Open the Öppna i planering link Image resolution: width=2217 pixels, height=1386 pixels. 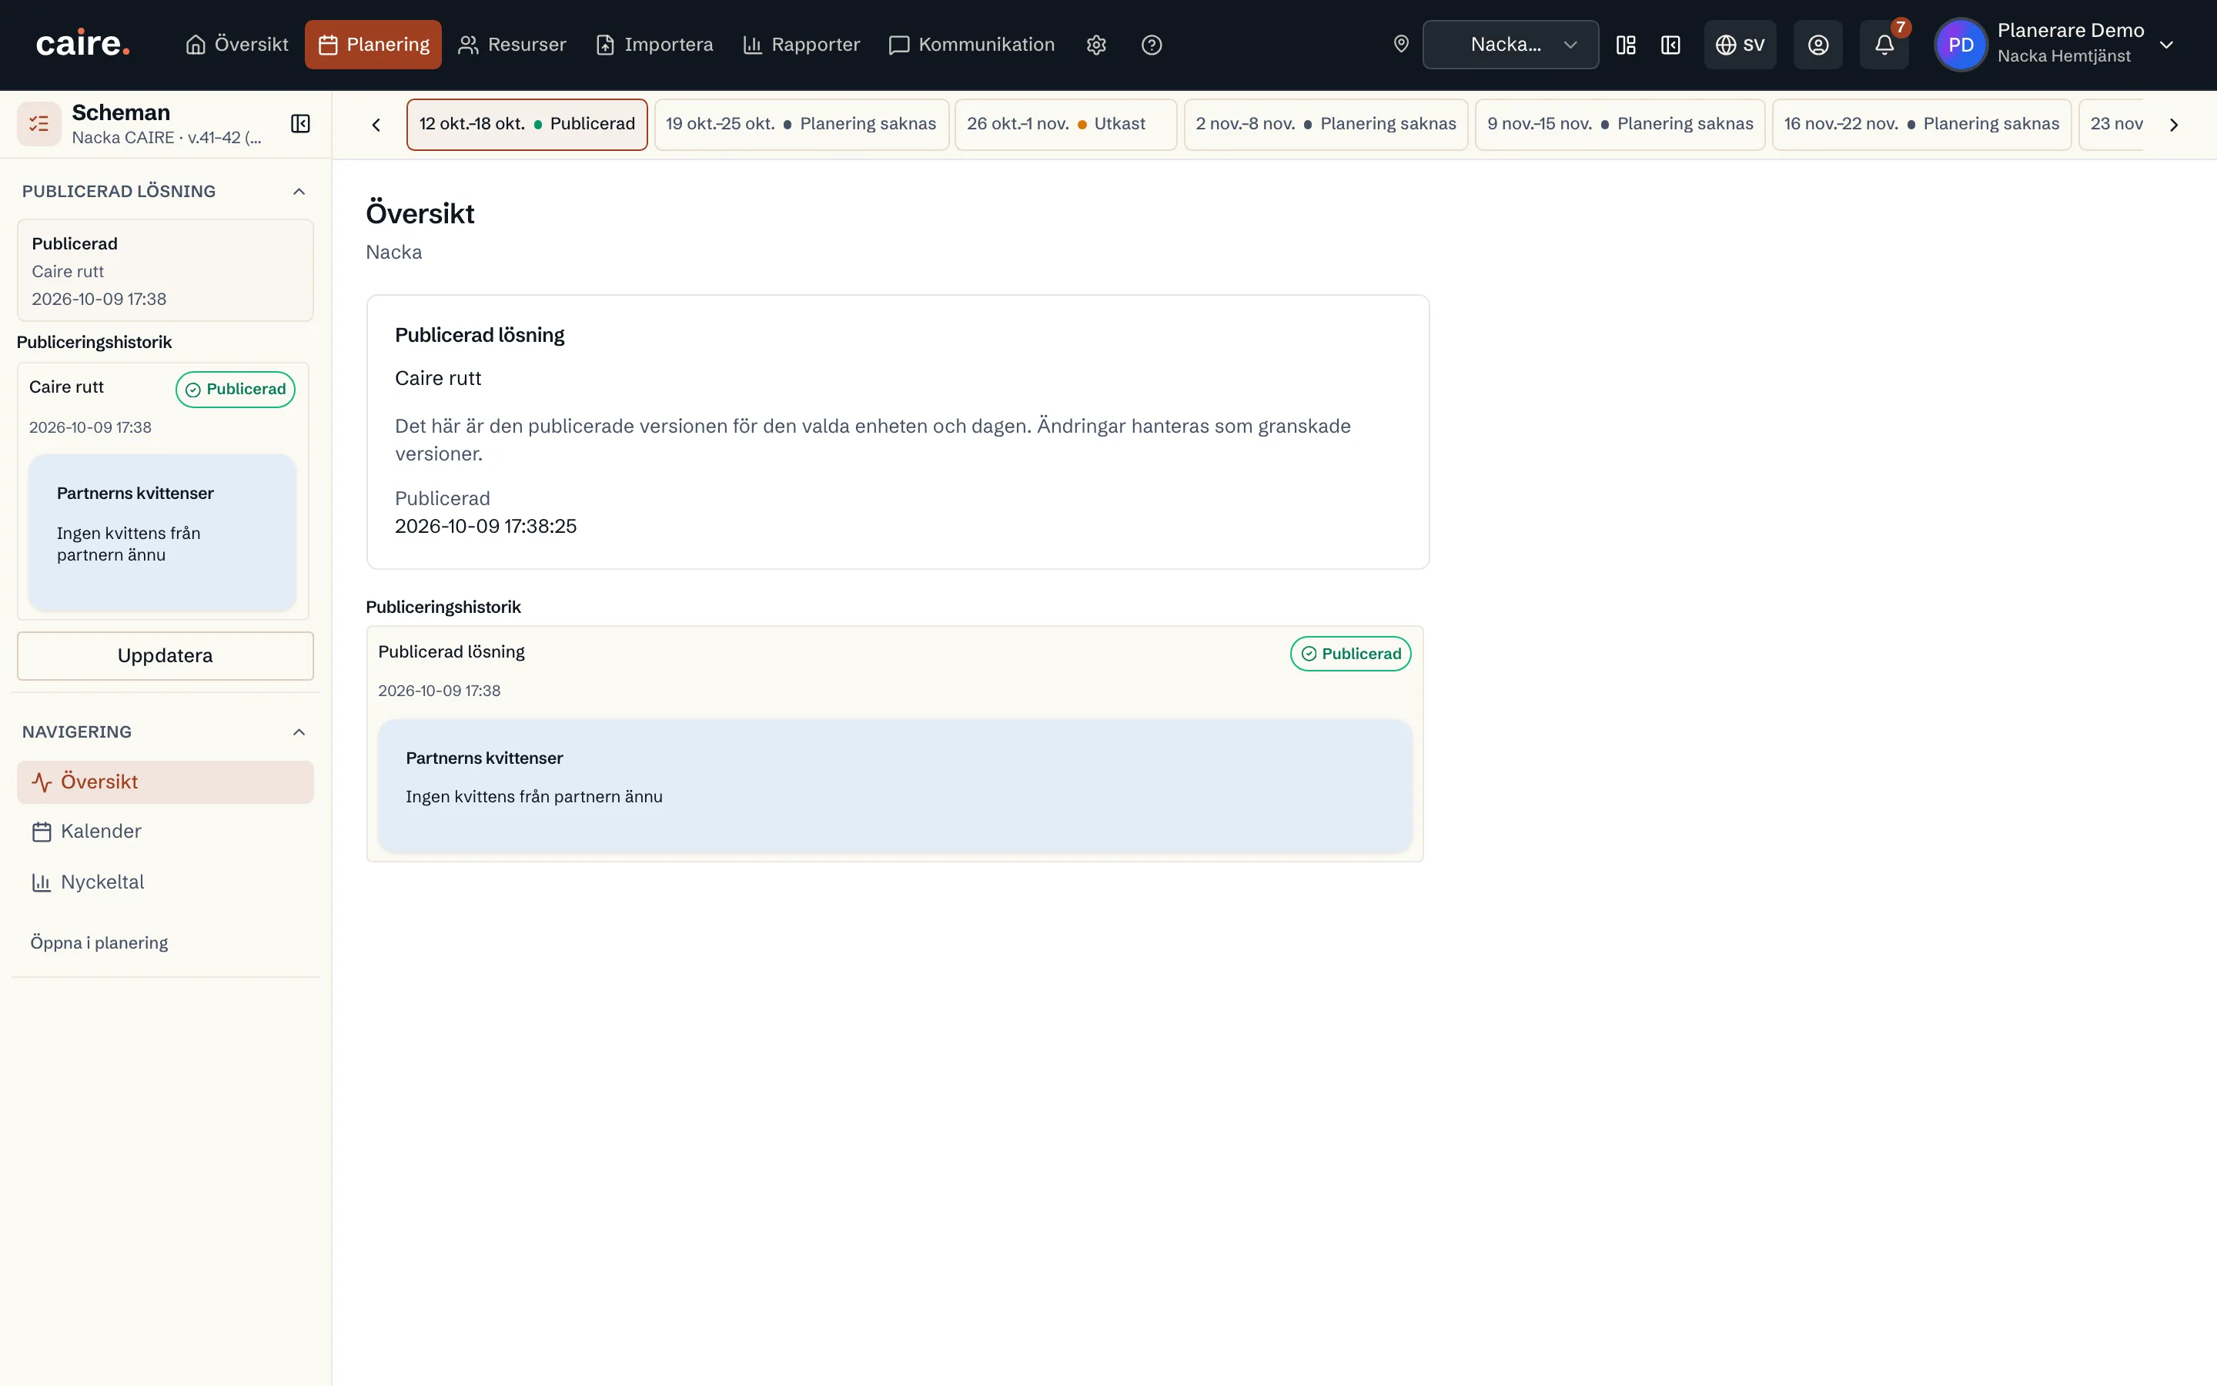click(99, 942)
